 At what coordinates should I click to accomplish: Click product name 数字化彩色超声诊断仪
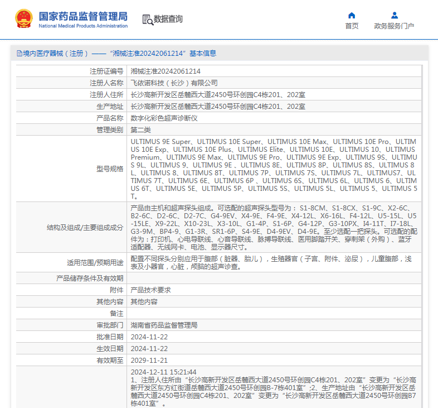[x=164, y=118]
